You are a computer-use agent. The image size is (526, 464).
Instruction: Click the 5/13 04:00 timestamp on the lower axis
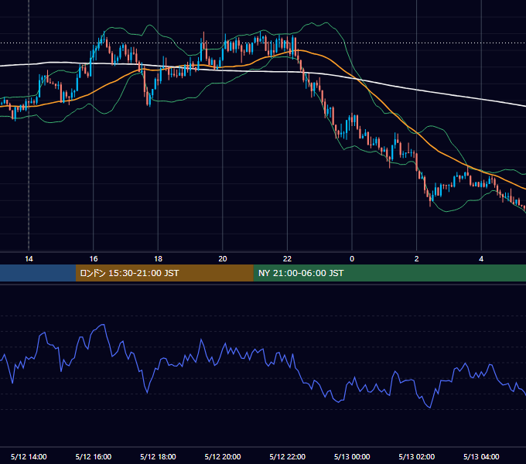click(x=481, y=456)
